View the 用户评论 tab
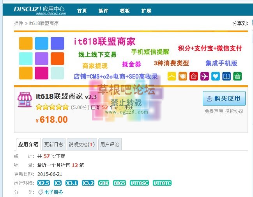This screenshot has width=253, height=197. [110, 144]
